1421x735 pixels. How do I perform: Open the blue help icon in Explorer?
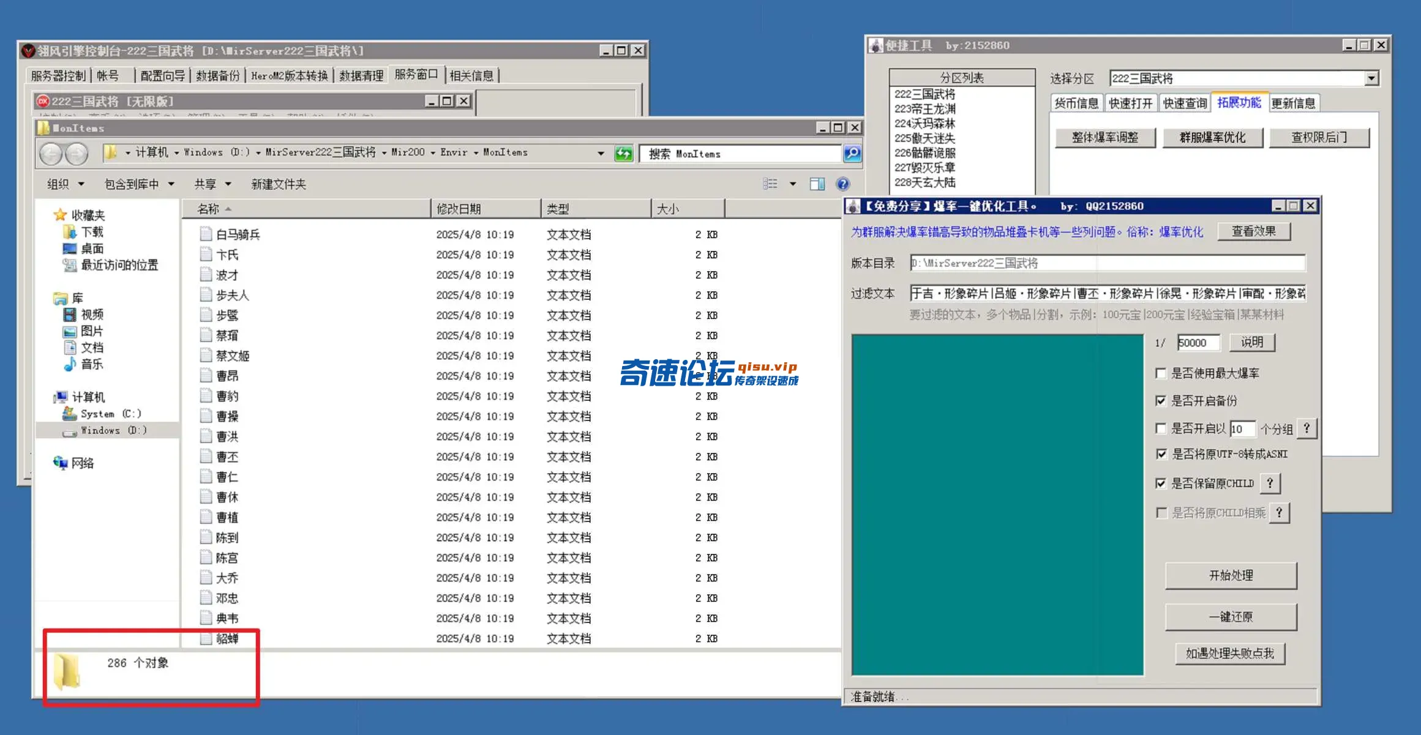842,184
